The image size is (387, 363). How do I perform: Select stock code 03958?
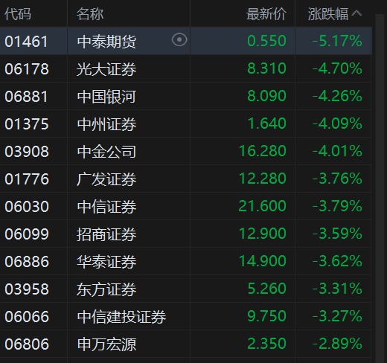[27, 289]
